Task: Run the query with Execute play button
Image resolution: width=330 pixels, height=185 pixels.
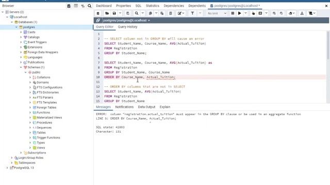Action: [x=239, y=13]
